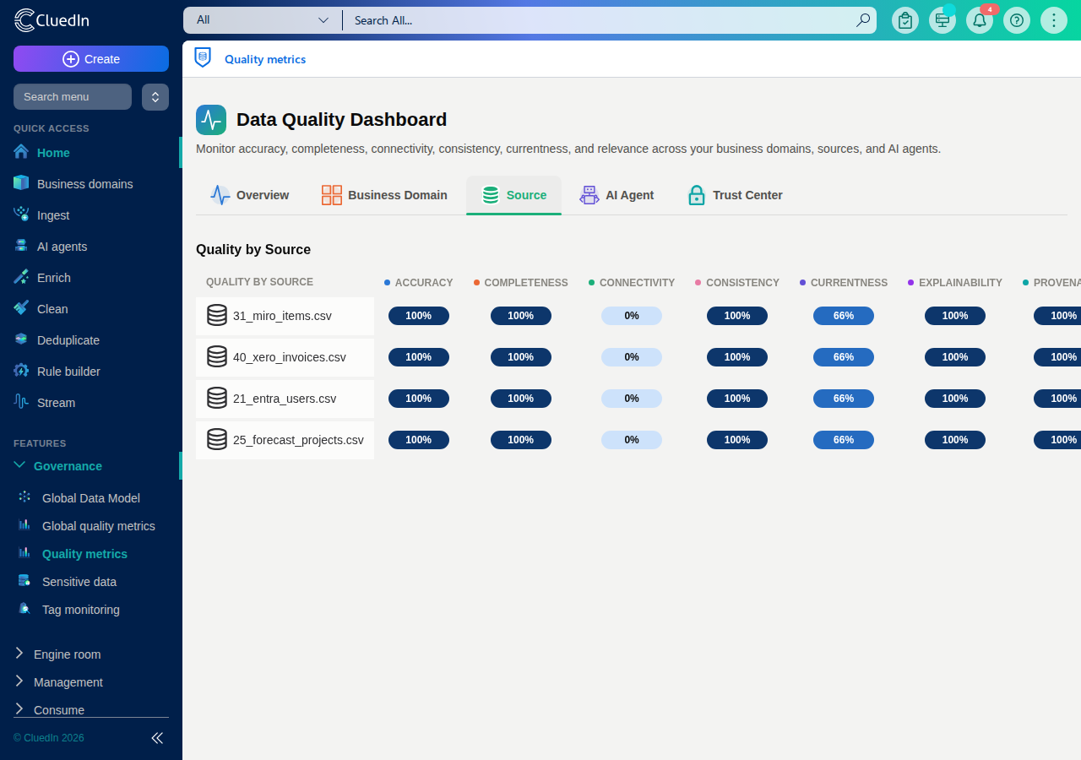Click the Deduplicate sidebar icon

tap(21, 339)
